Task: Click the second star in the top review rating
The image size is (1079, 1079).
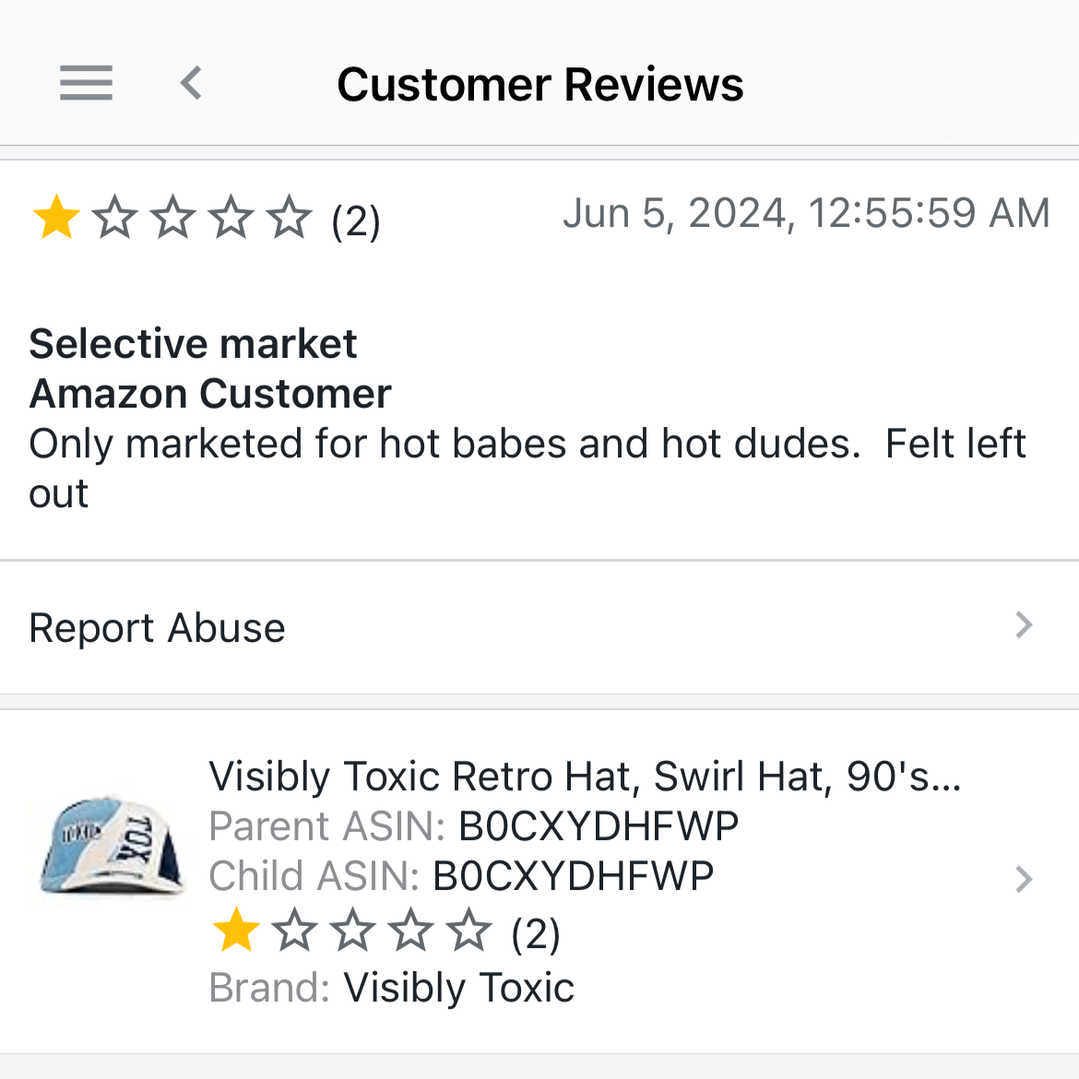Action: [x=115, y=219]
